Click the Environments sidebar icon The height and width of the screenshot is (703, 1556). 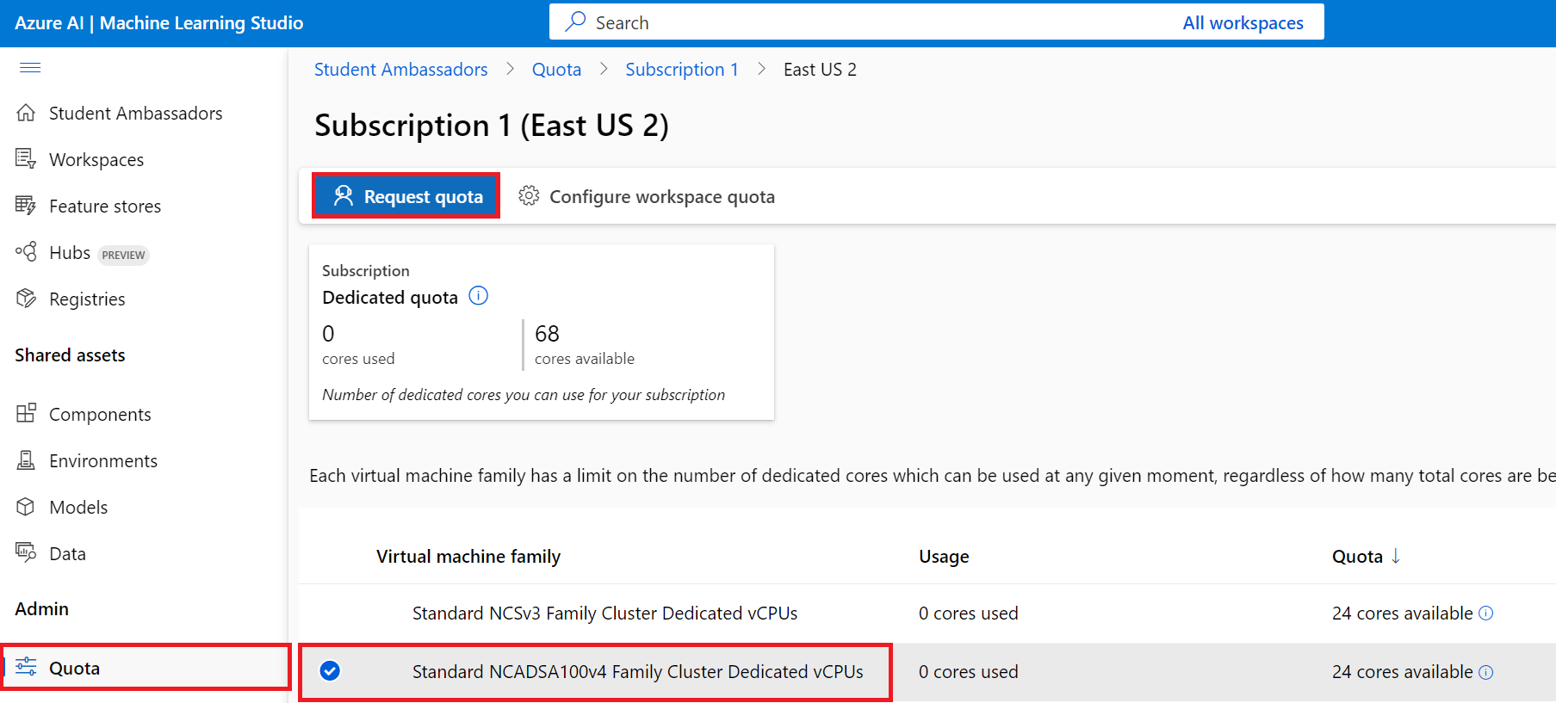pyautogui.click(x=26, y=460)
